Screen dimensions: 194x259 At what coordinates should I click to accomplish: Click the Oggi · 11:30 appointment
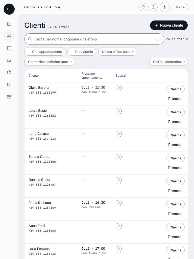[x=93, y=87]
